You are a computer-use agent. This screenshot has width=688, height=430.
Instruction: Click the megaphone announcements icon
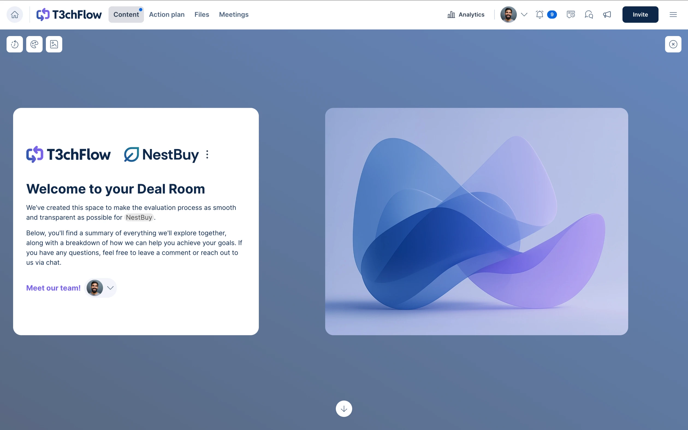[607, 14]
